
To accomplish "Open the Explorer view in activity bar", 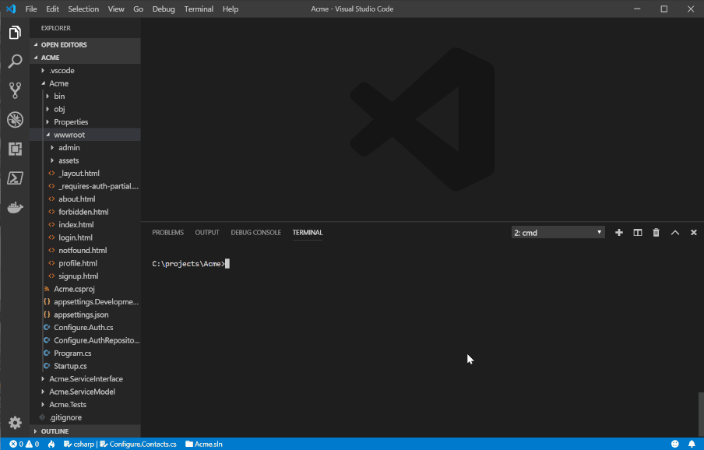I will coord(15,32).
